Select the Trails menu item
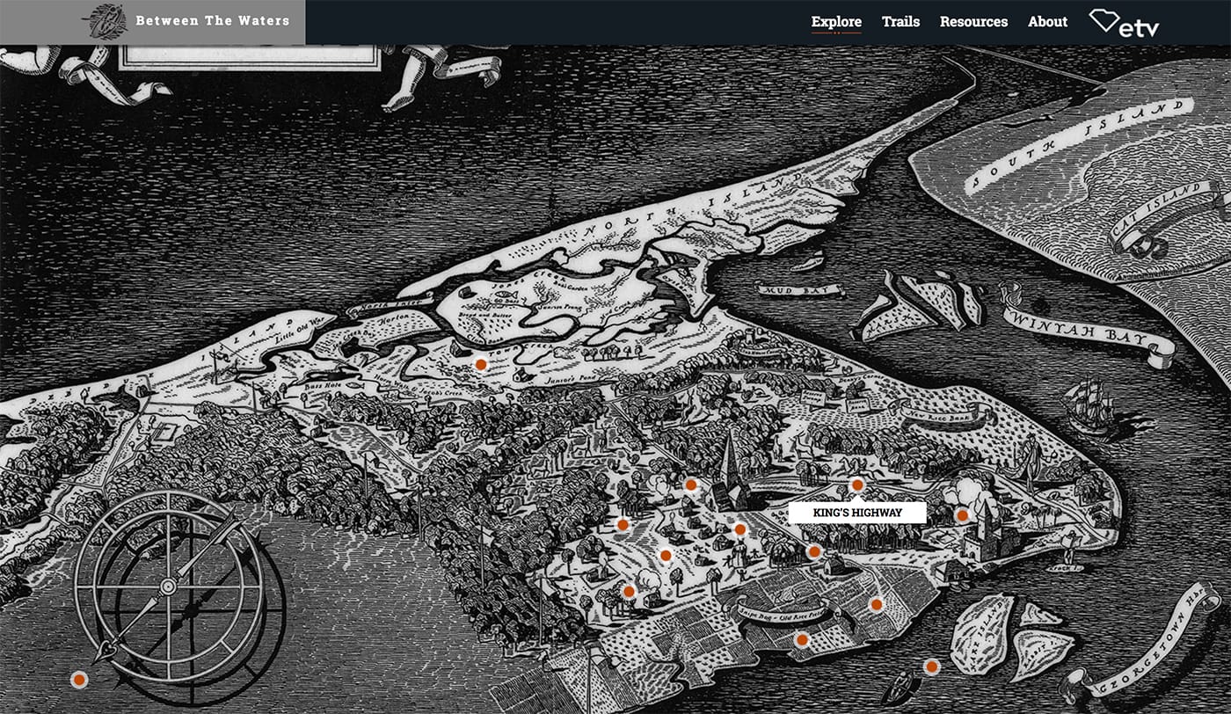The height and width of the screenshot is (714, 1231). 900,21
